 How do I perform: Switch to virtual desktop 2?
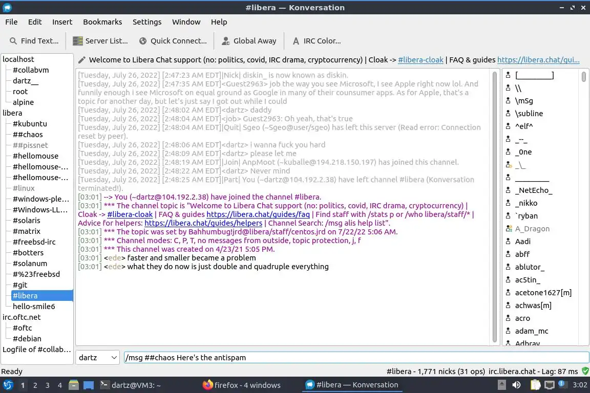tap(35, 385)
